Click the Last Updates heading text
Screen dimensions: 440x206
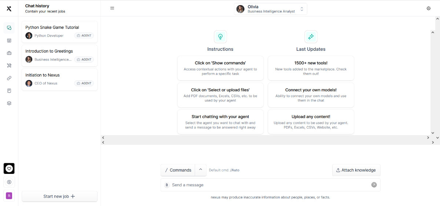click(311, 49)
